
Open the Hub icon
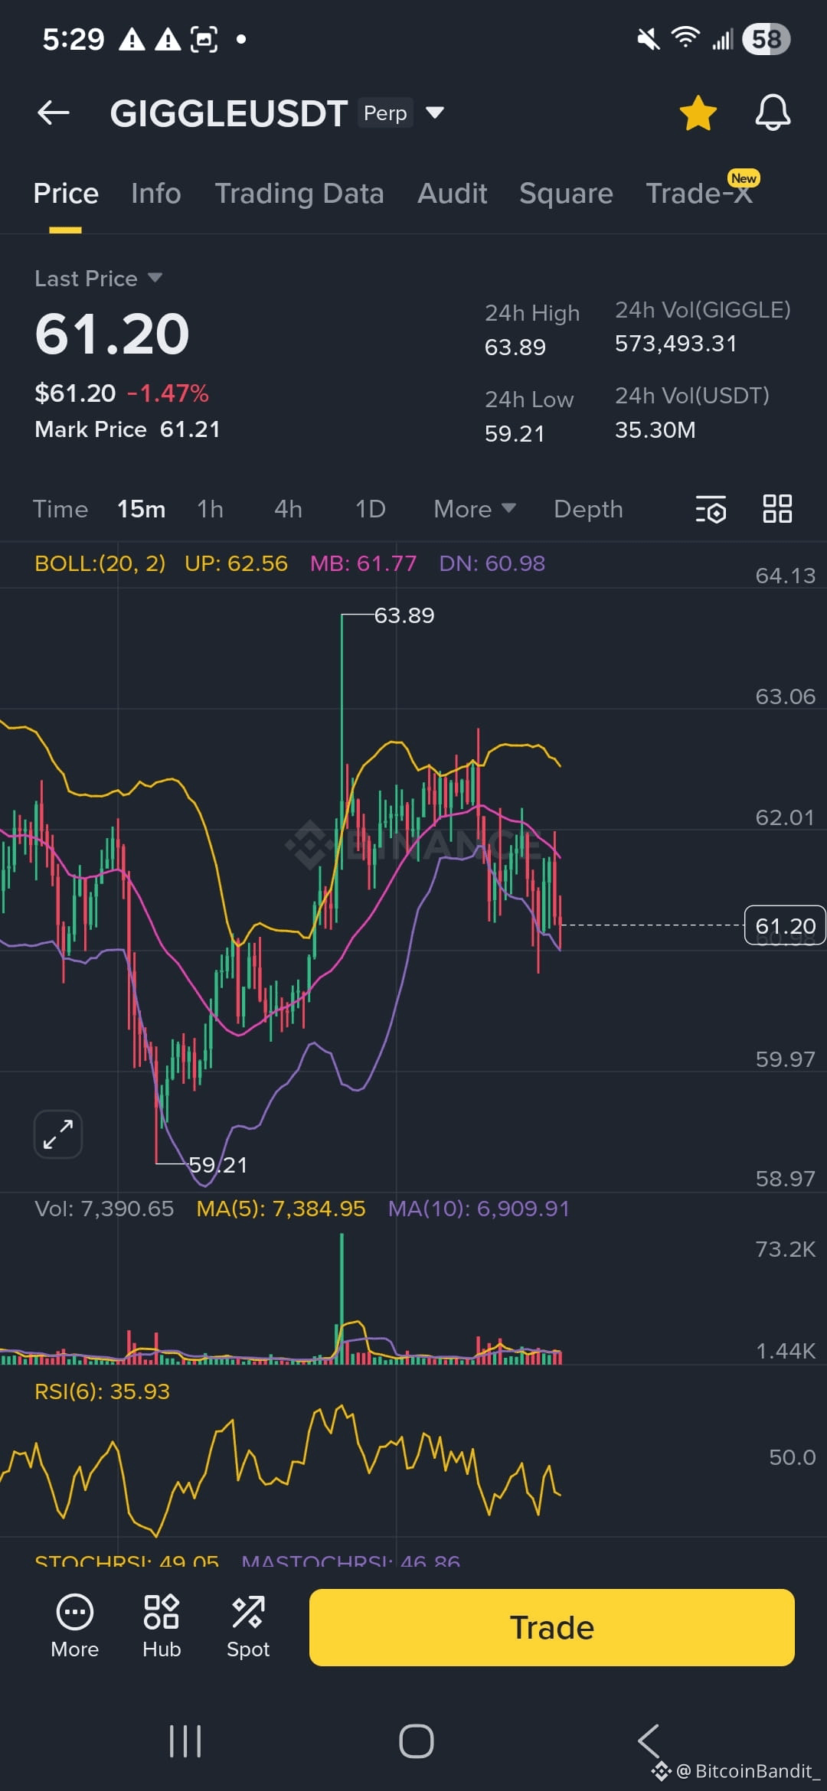pyautogui.click(x=162, y=1626)
